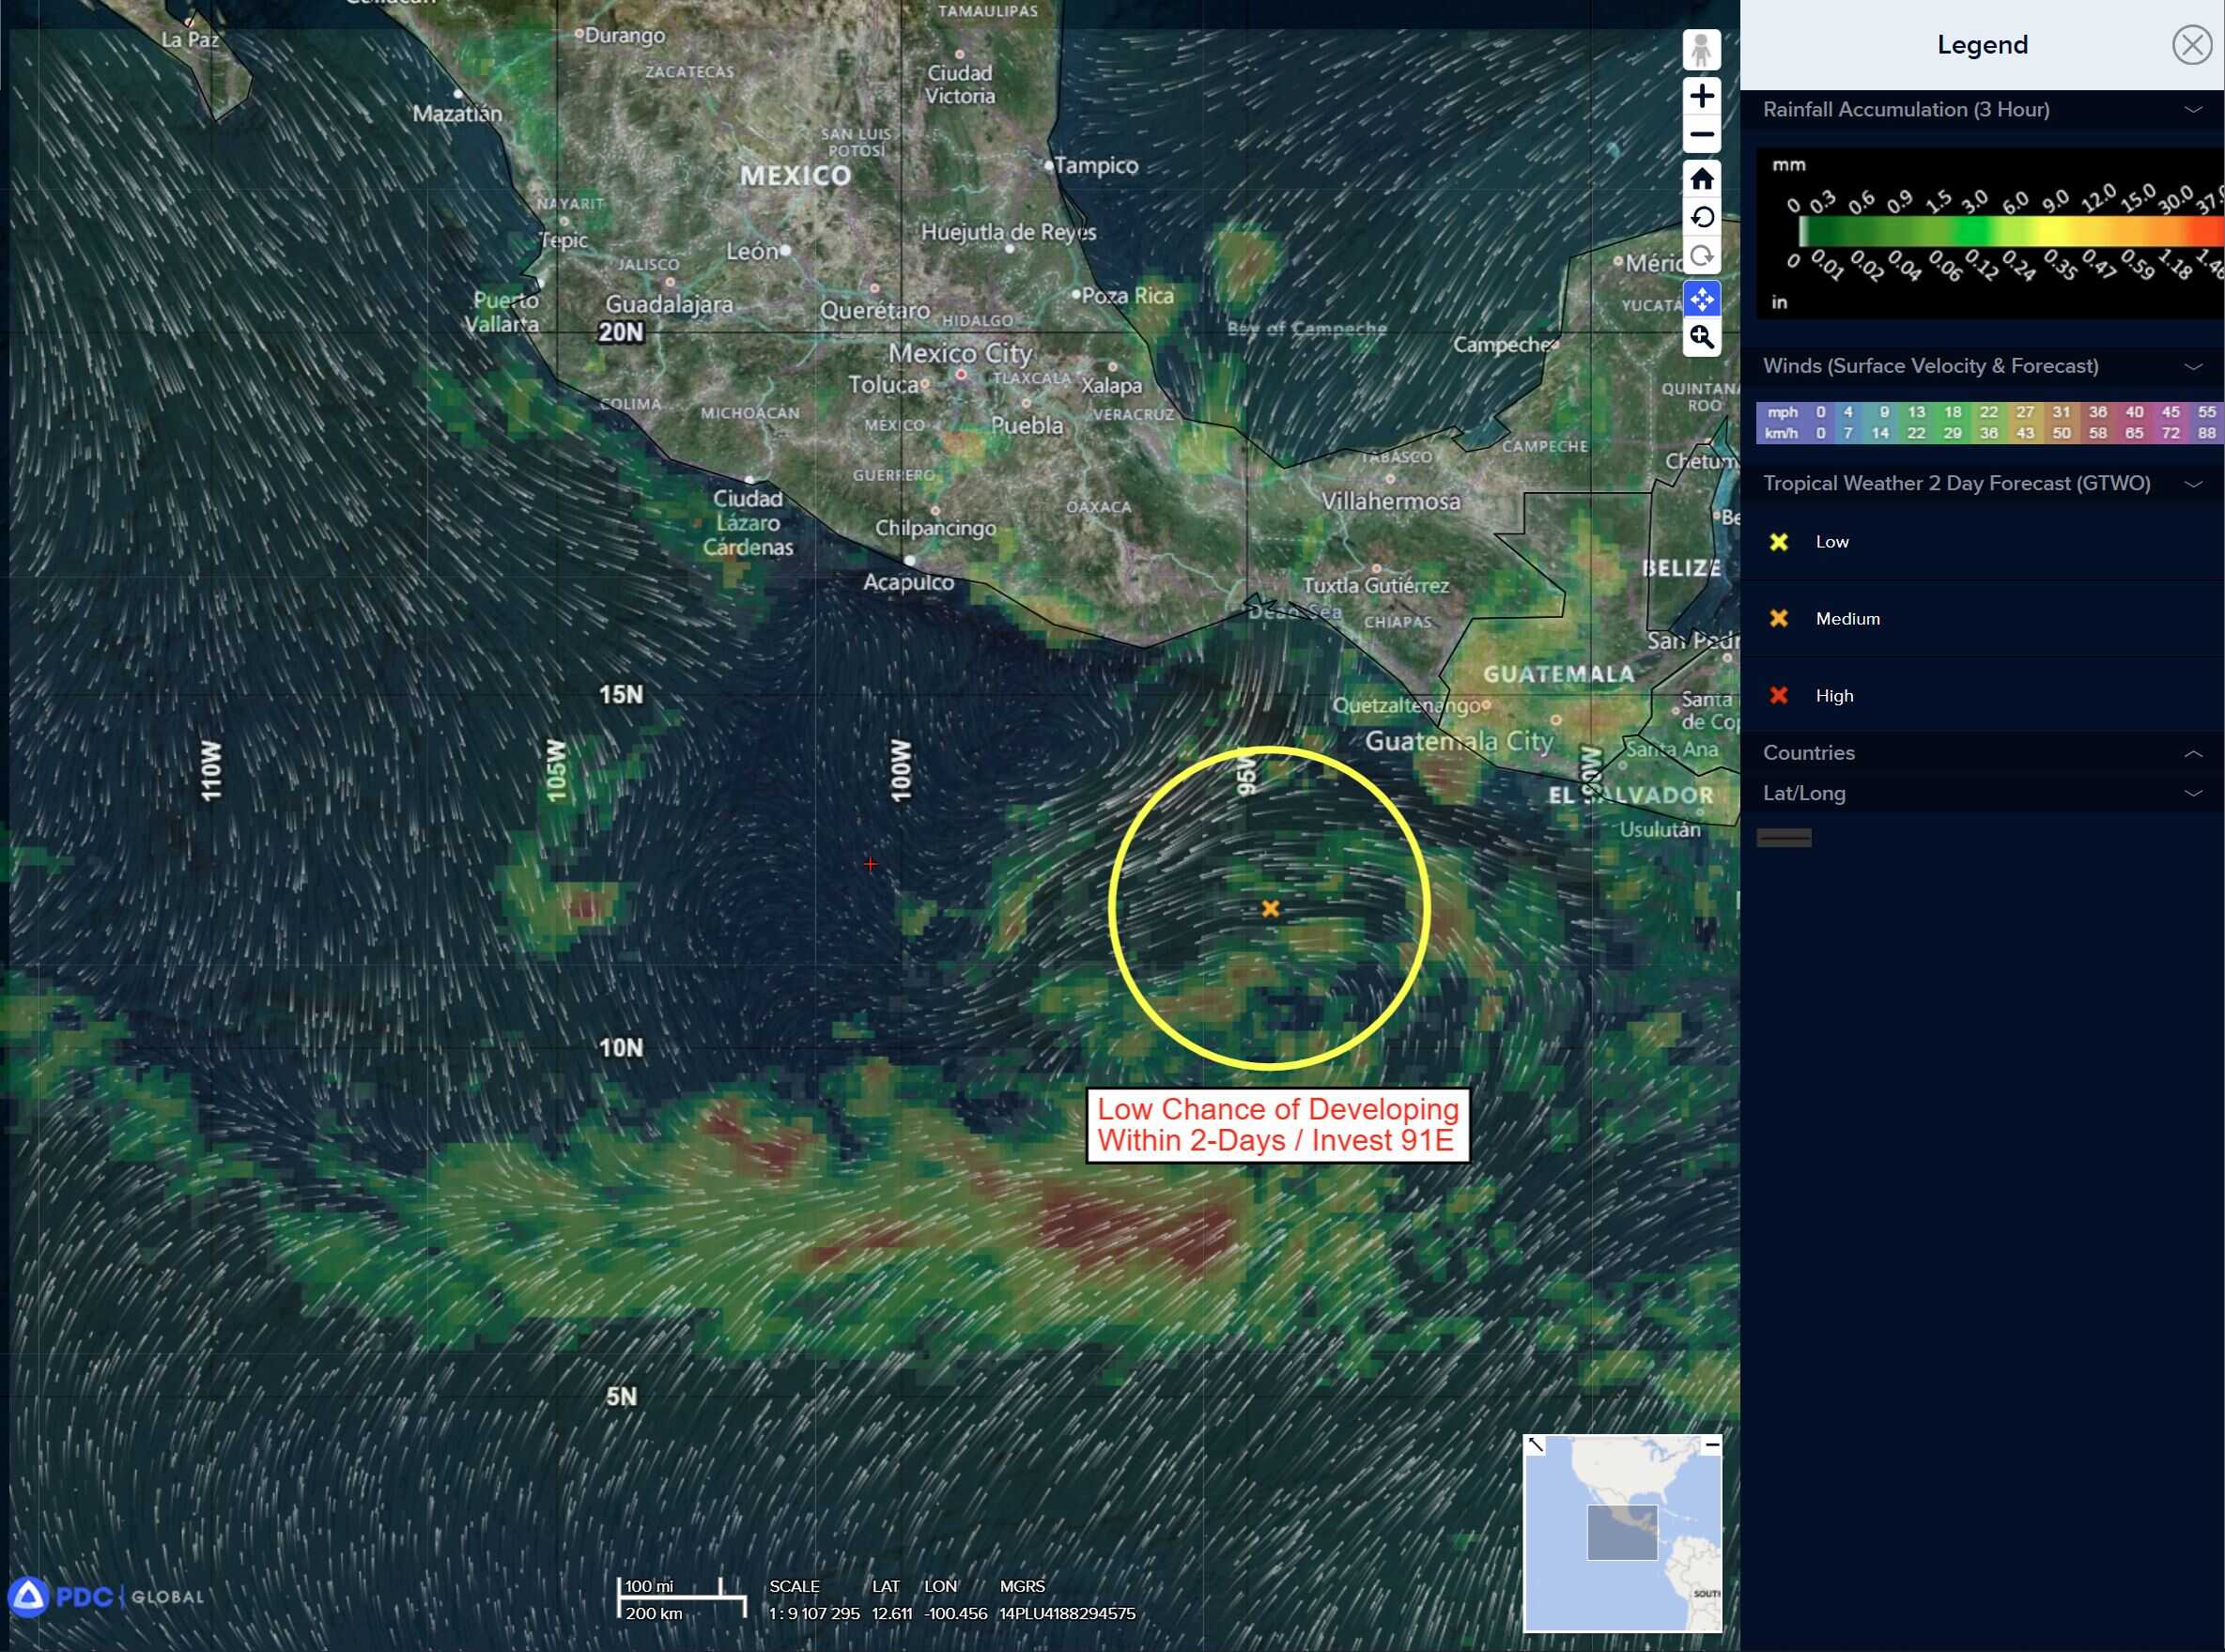Screen dimensions: 2225x1652
Task: Collapse the Winds Surface Velocity section
Action: [2192, 366]
